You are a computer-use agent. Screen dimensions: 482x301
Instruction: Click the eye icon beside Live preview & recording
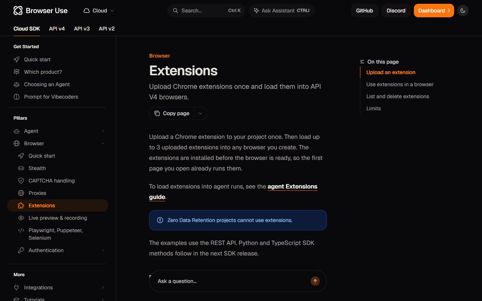point(21,218)
